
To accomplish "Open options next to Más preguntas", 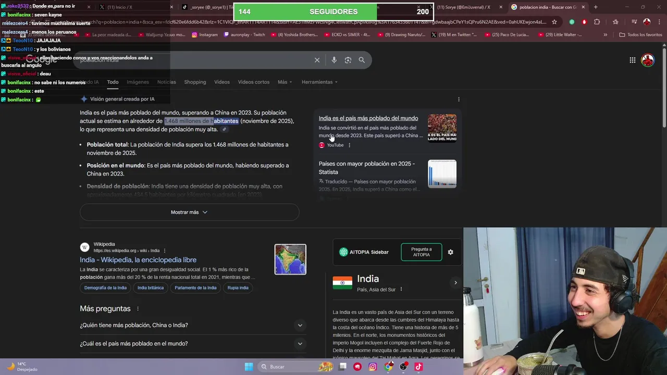I will pos(138,309).
